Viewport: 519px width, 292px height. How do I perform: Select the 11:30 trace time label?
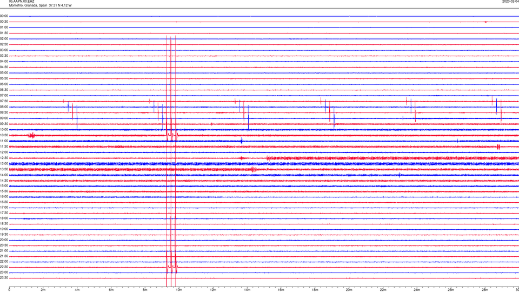[4, 147]
